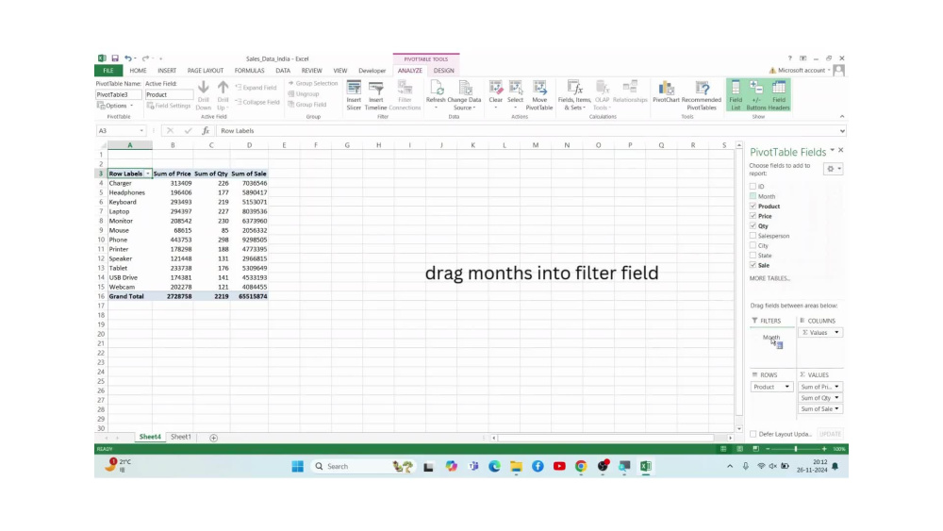Click the Insert Timeline icon
Image resolution: width=943 pixels, height=531 pixels.
(x=376, y=95)
